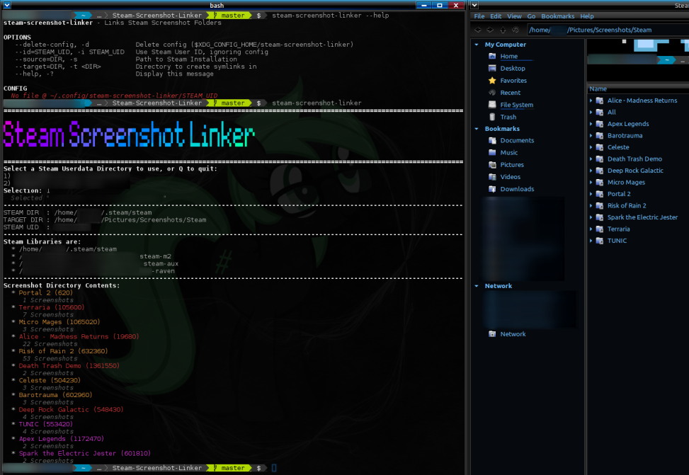
Task: Click the 'Steam Libraries are:' heading text
Action: point(42,241)
